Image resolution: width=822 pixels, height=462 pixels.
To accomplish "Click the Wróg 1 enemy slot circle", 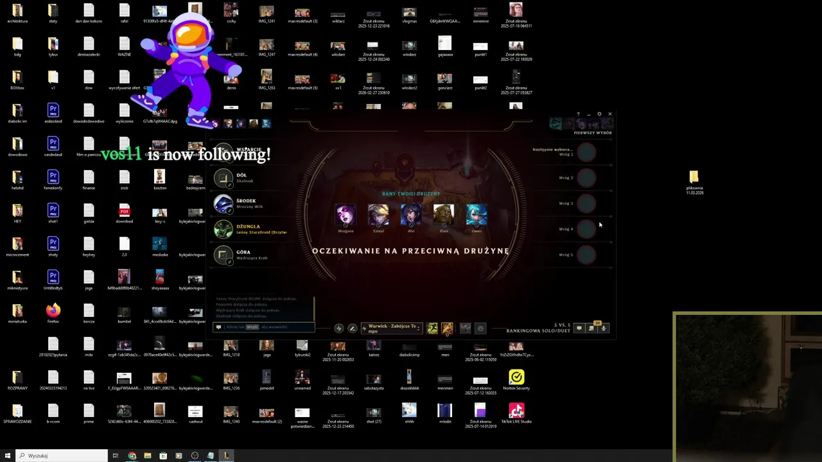I will point(586,153).
